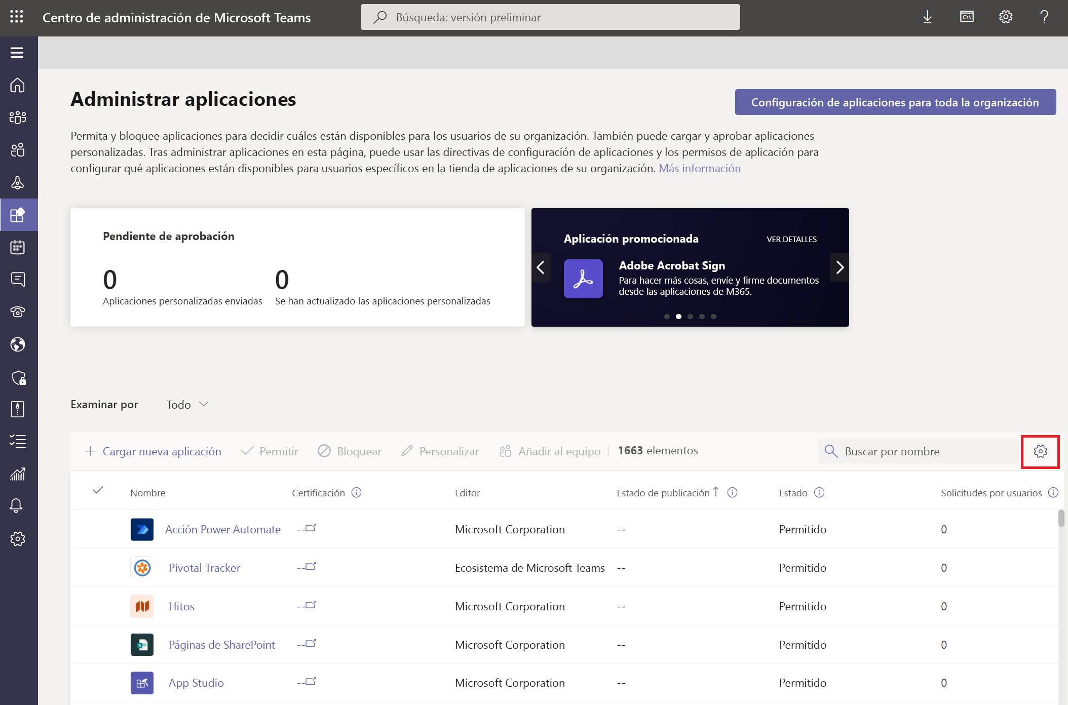Click the Adobe Acrobat Sign app tile
Viewport: 1068px width, 705px height.
[x=583, y=279]
